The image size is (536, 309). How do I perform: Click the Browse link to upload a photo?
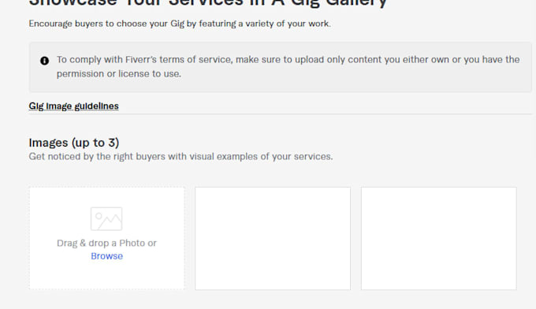(106, 256)
